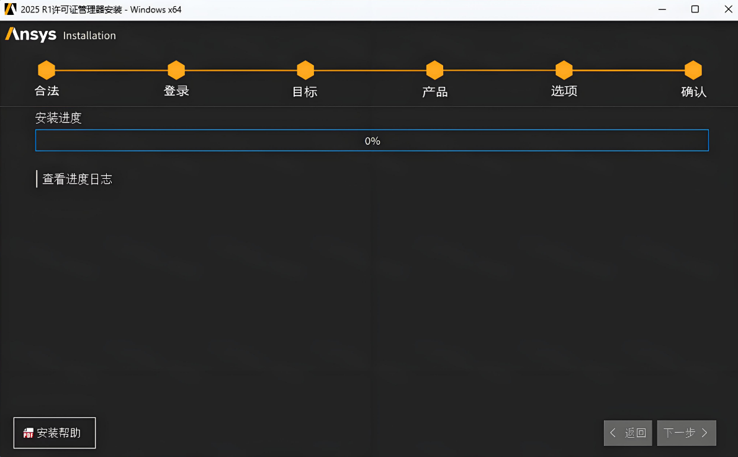Click the 确认 step hexagon
Image resolution: width=738 pixels, height=457 pixels.
pyautogui.click(x=693, y=70)
